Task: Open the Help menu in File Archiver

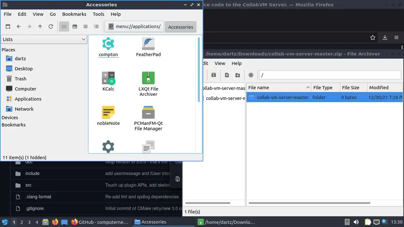Action: coord(236,63)
